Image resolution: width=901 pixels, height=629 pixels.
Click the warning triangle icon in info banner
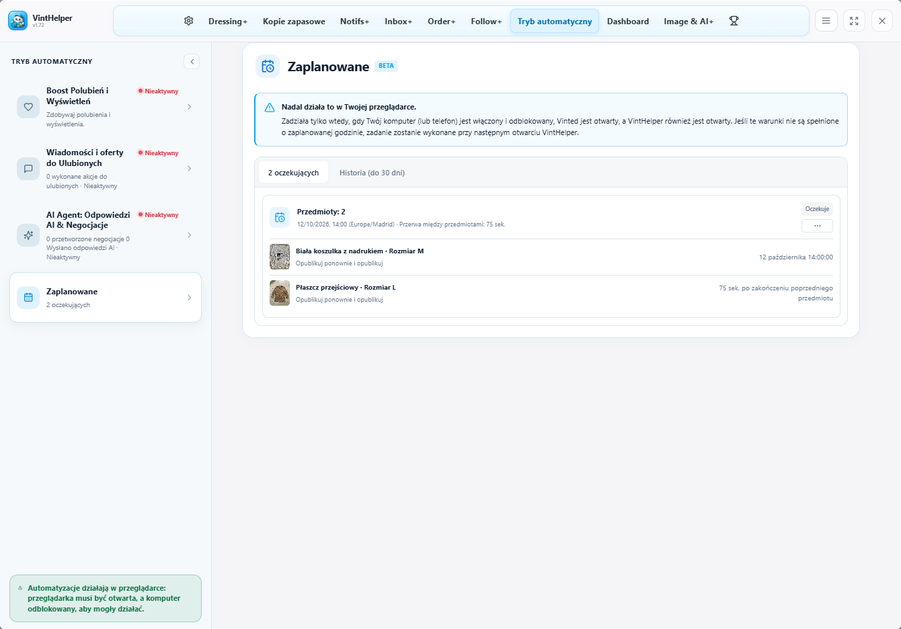[270, 108]
